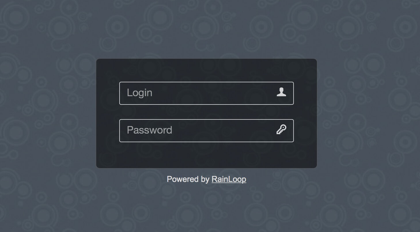Click the user silhouette icon in Login field
The width and height of the screenshot is (420, 232).
tap(281, 92)
